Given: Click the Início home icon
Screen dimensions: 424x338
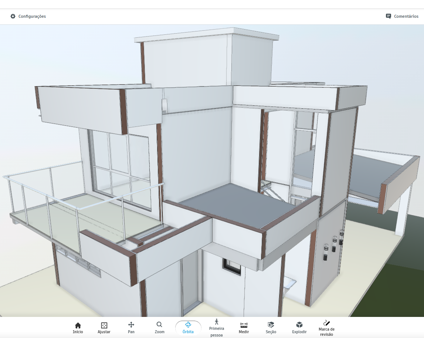Looking at the screenshot, I should coord(78,328).
